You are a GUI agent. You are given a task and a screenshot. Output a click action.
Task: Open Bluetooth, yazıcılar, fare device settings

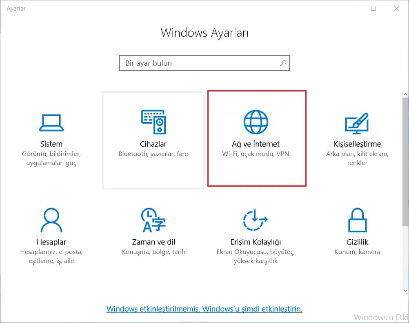(153, 154)
